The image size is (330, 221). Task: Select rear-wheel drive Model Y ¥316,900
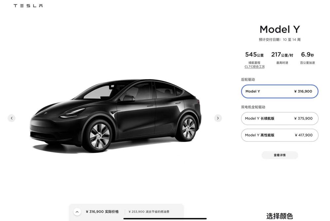tap(280, 91)
